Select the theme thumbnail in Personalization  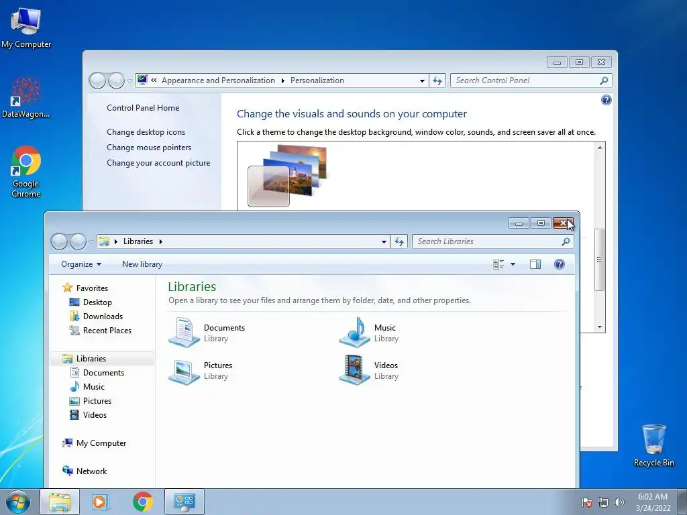pos(288,176)
